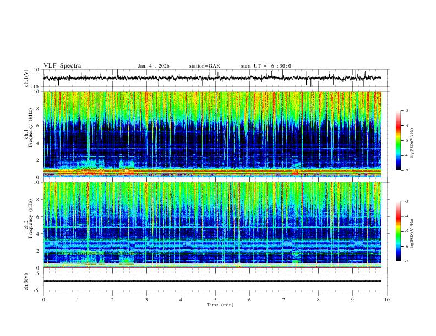The width and height of the screenshot is (436, 336).
Task: Click the ch.3 voltage black trace line
Action: [x=212, y=281]
